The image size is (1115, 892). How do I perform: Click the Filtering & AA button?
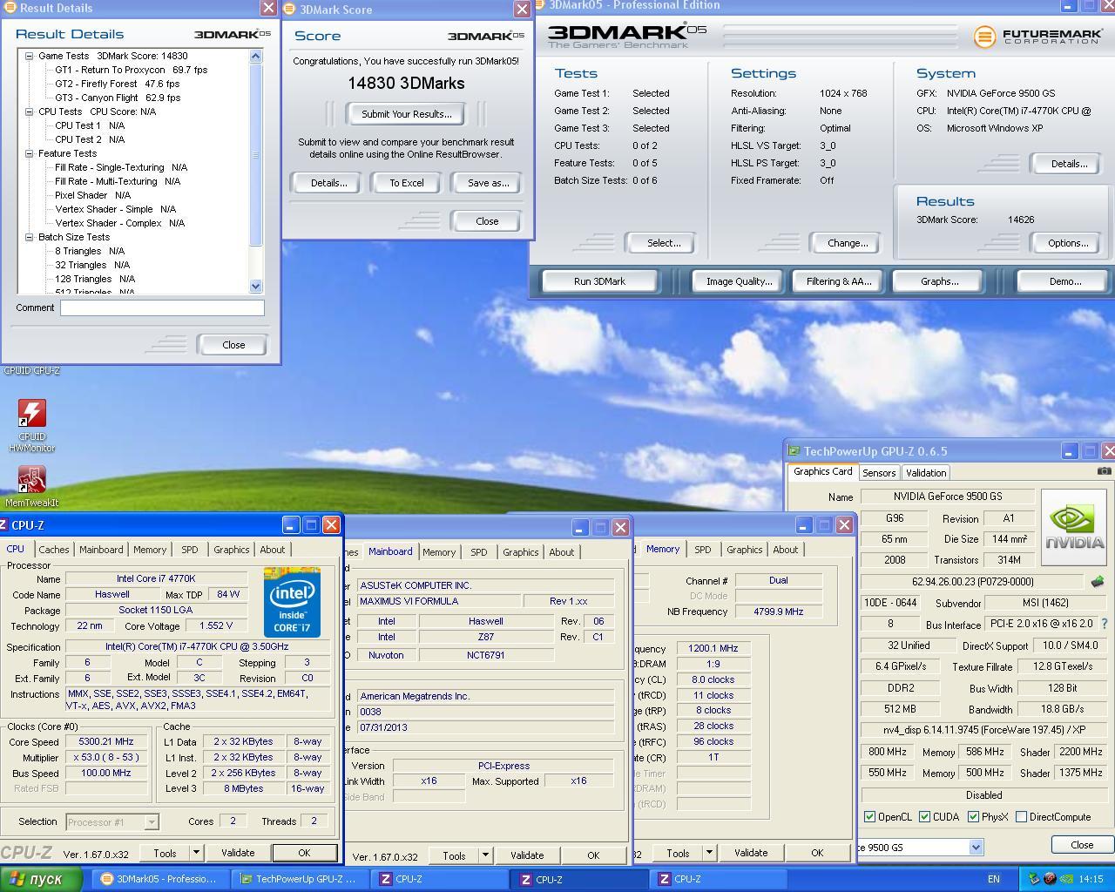click(x=838, y=281)
